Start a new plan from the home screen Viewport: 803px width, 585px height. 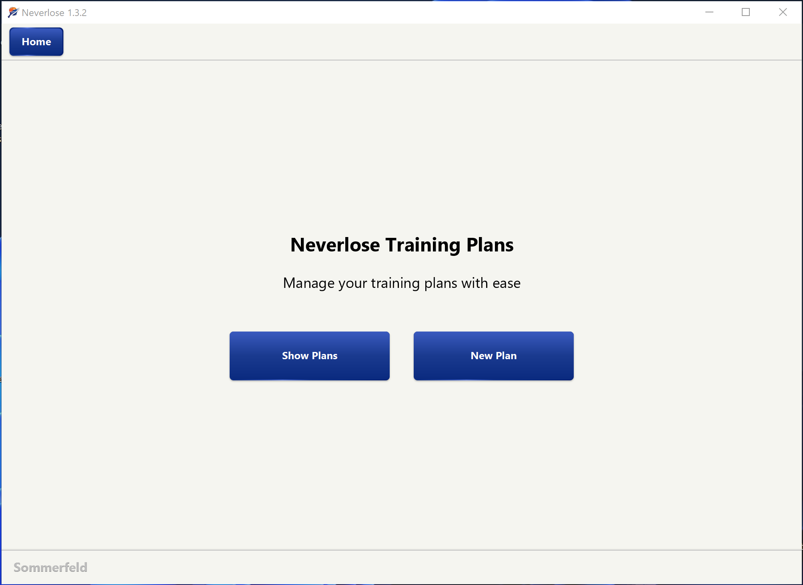(x=493, y=356)
